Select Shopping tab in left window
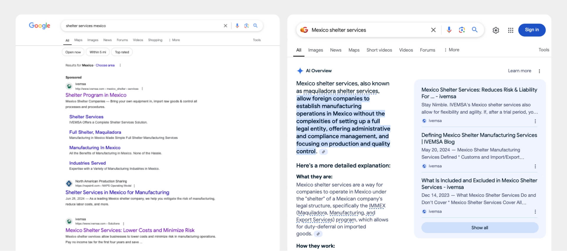Viewport: 567px width, 251px height. click(x=155, y=40)
